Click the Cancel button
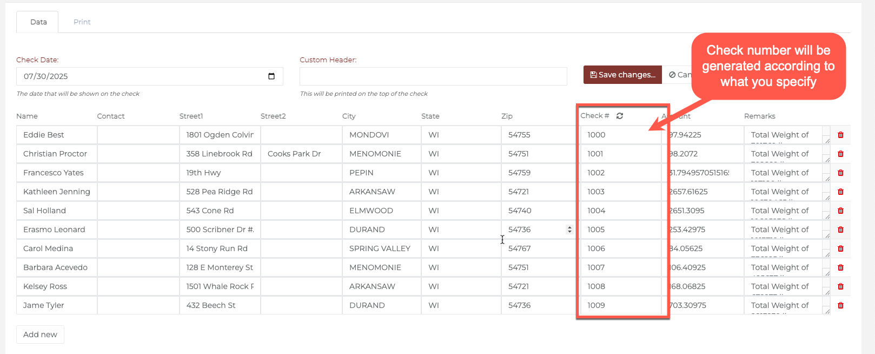Screen dimensions: 875x354 (x=679, y=75)
